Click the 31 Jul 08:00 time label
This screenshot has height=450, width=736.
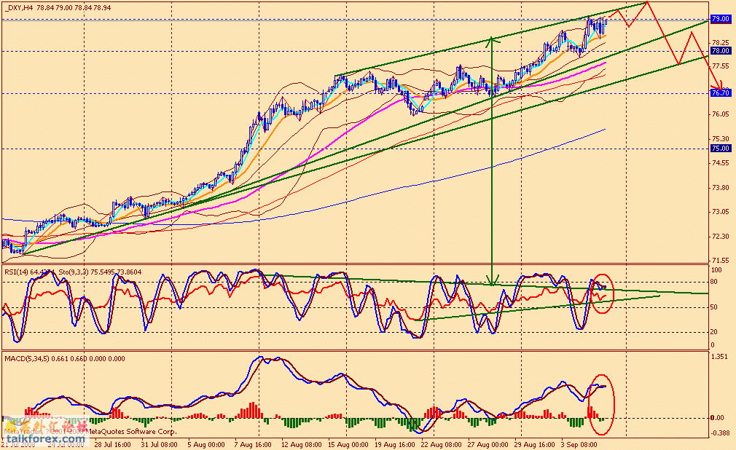[x=159, y=444]
